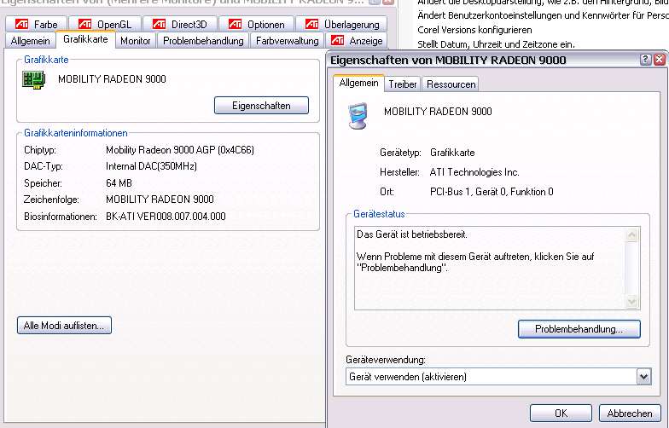Open the Problembehandlung tab in display properties

(203, 41)
